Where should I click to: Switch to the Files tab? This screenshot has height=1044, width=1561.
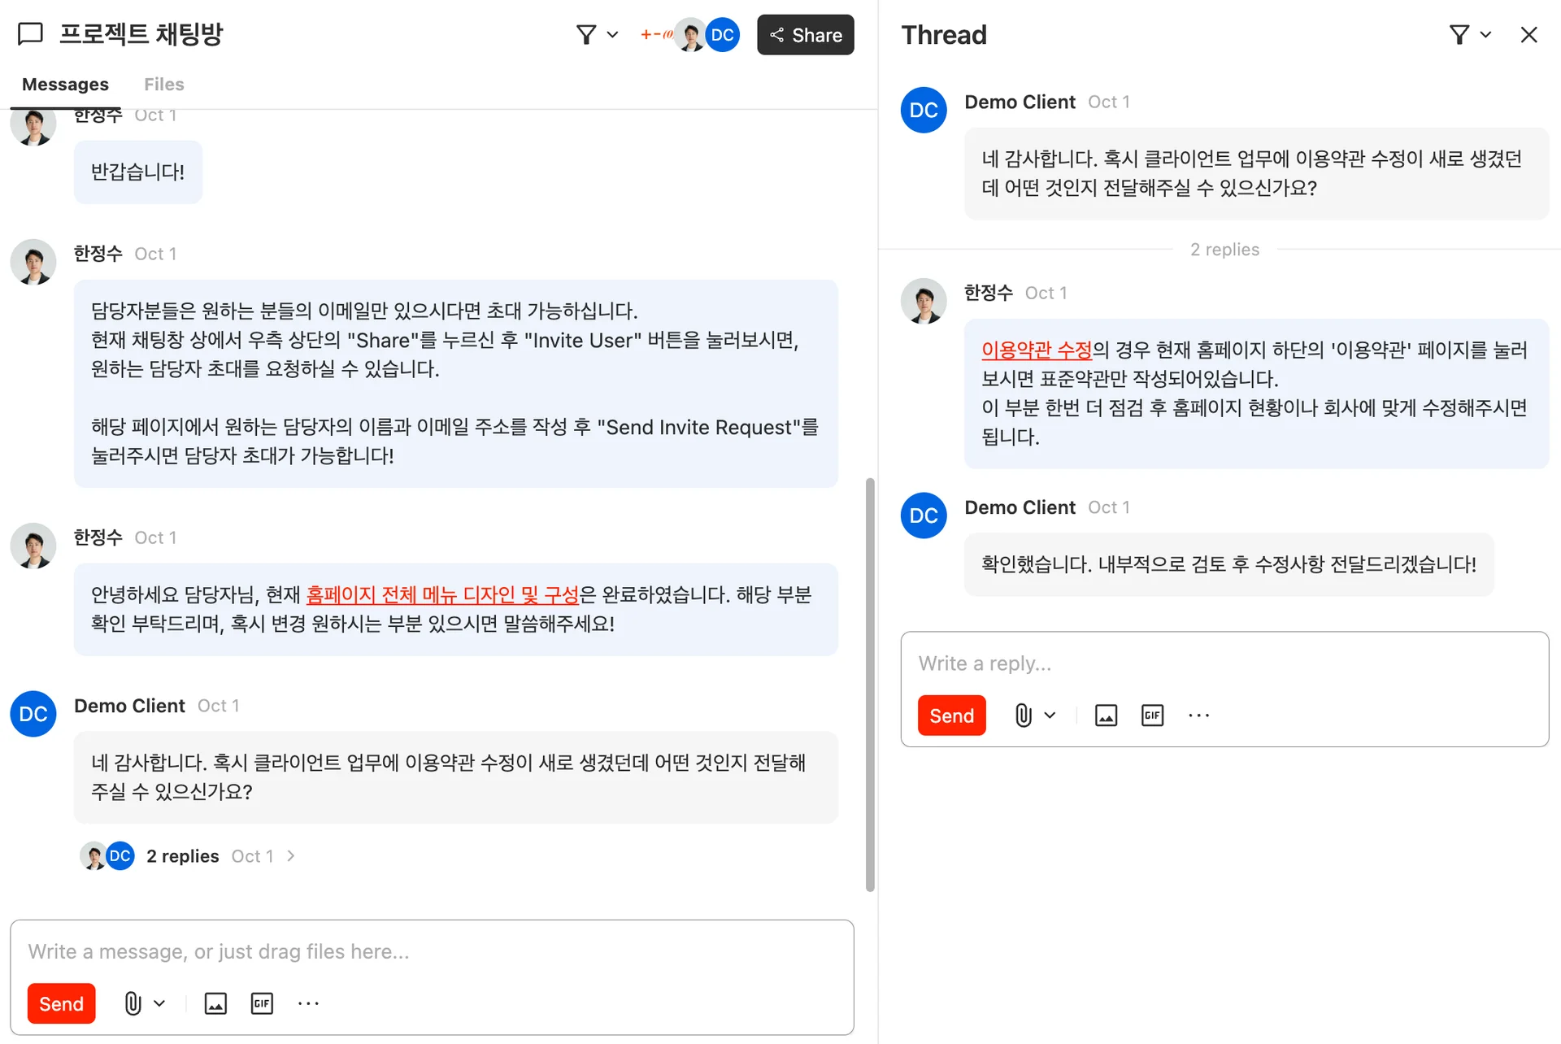tap(163, 85)
